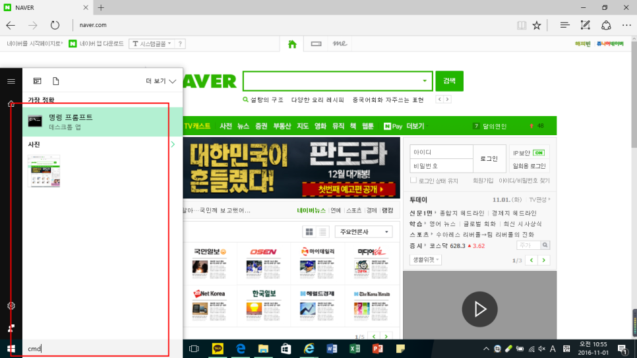The height and width of the screenshot is (358, 637).
Task: Open the Edge Hub lines icon
Action: pyautogui.click(x=564, y=25)
